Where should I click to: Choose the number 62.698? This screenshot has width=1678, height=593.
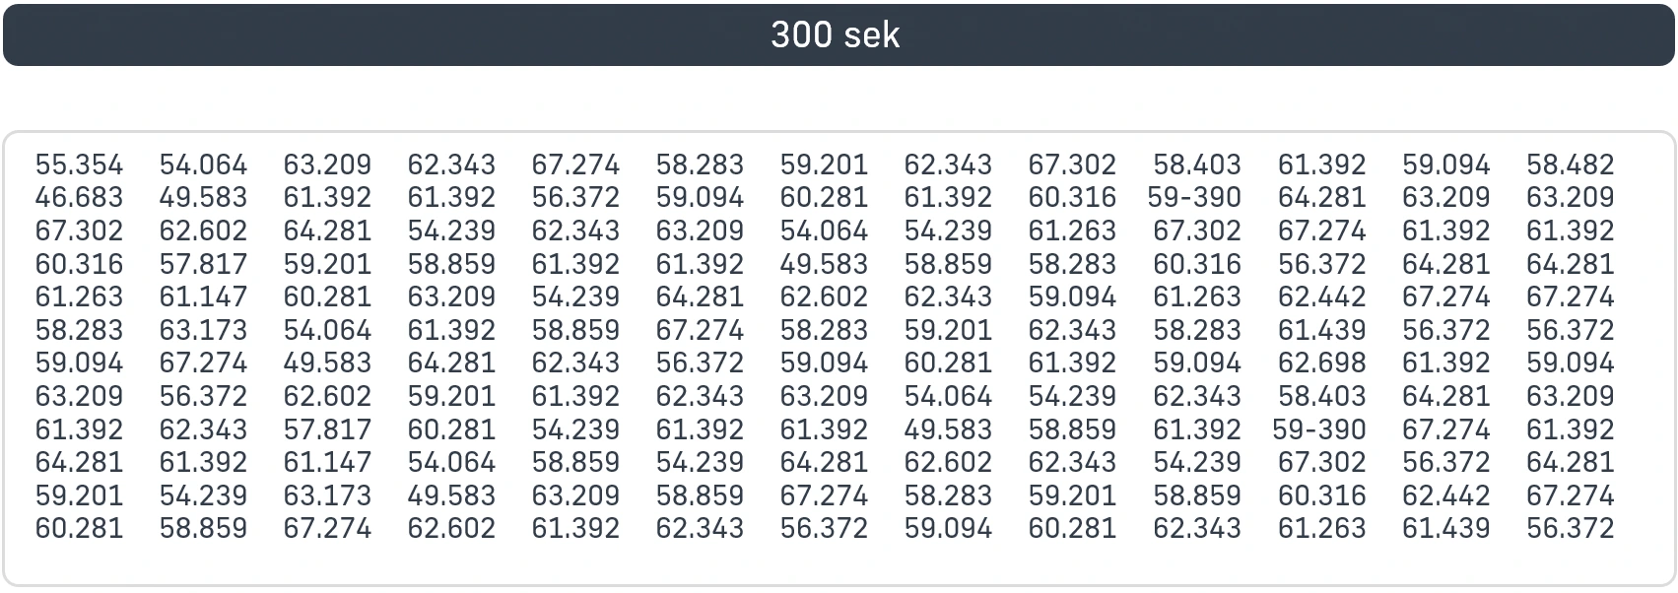pos(1322,362)
